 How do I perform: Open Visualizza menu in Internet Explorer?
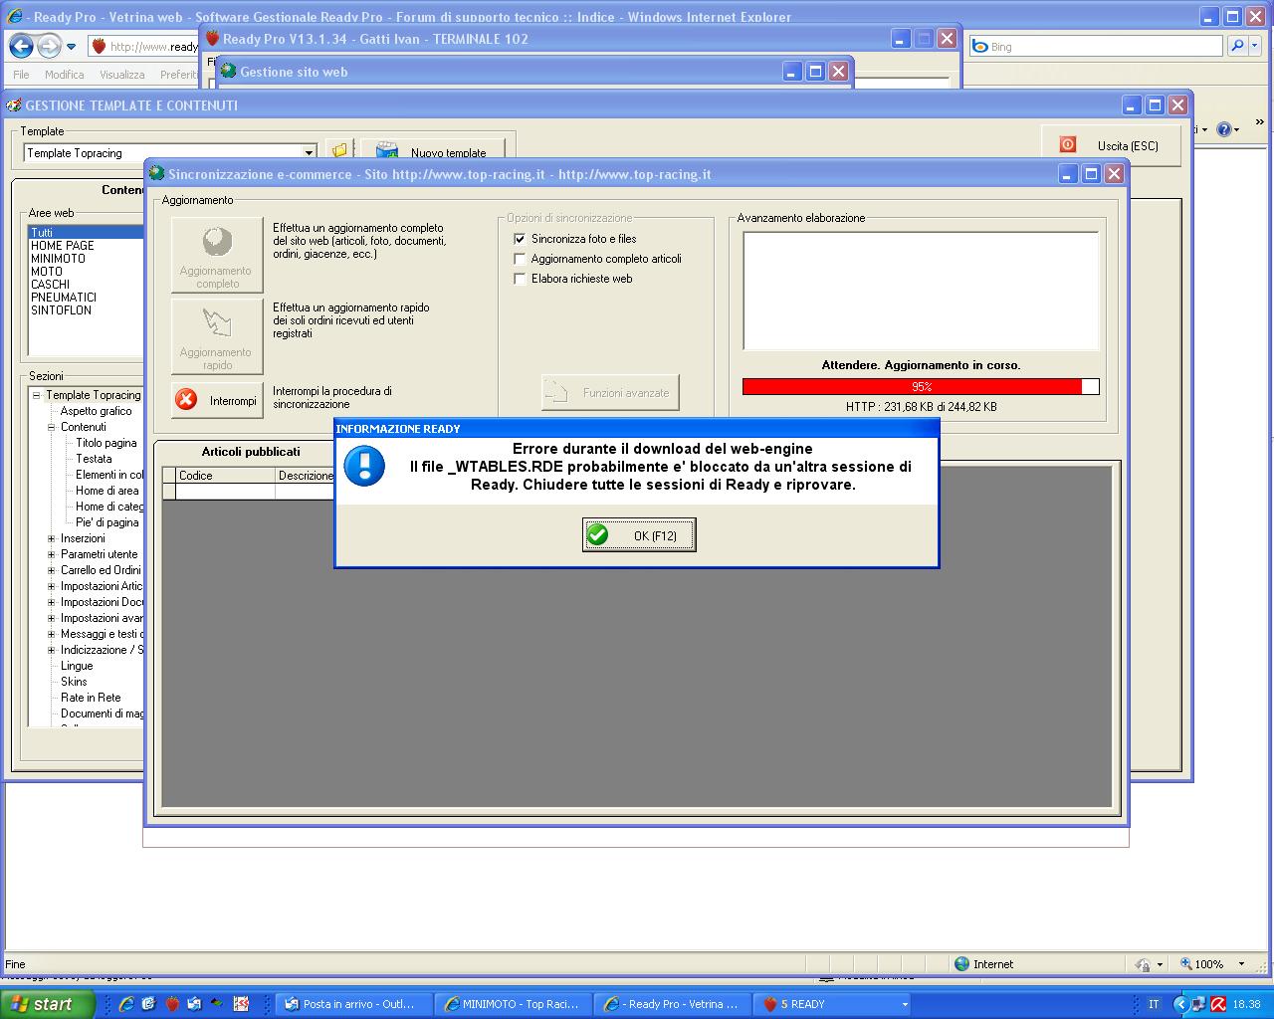pos(121,75)
